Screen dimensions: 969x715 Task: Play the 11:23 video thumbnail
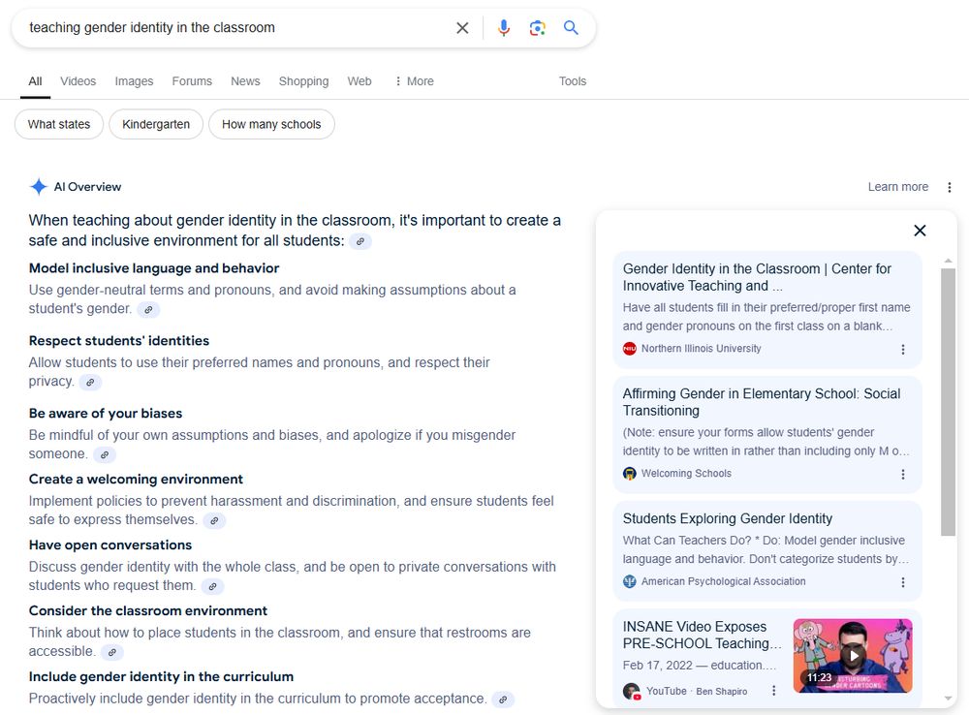[852, 656]
